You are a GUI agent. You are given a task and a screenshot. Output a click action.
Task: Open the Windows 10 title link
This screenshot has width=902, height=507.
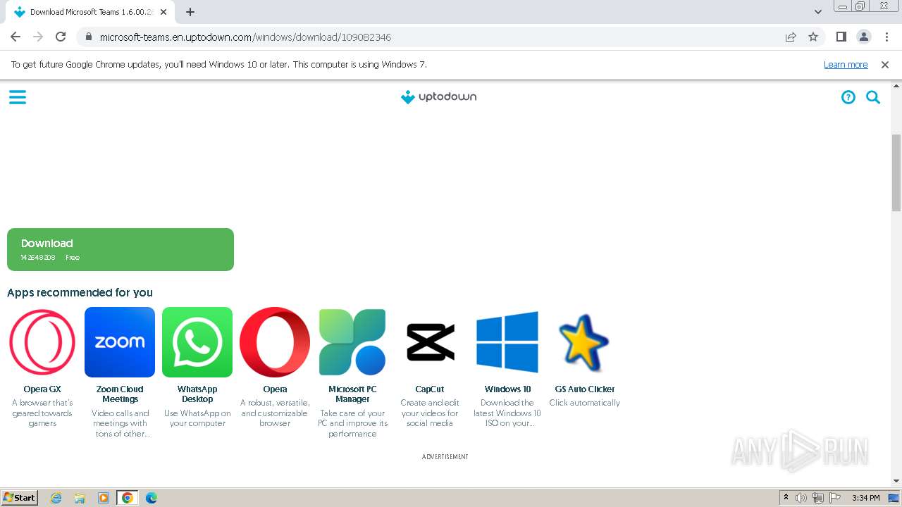click(507, 389)
